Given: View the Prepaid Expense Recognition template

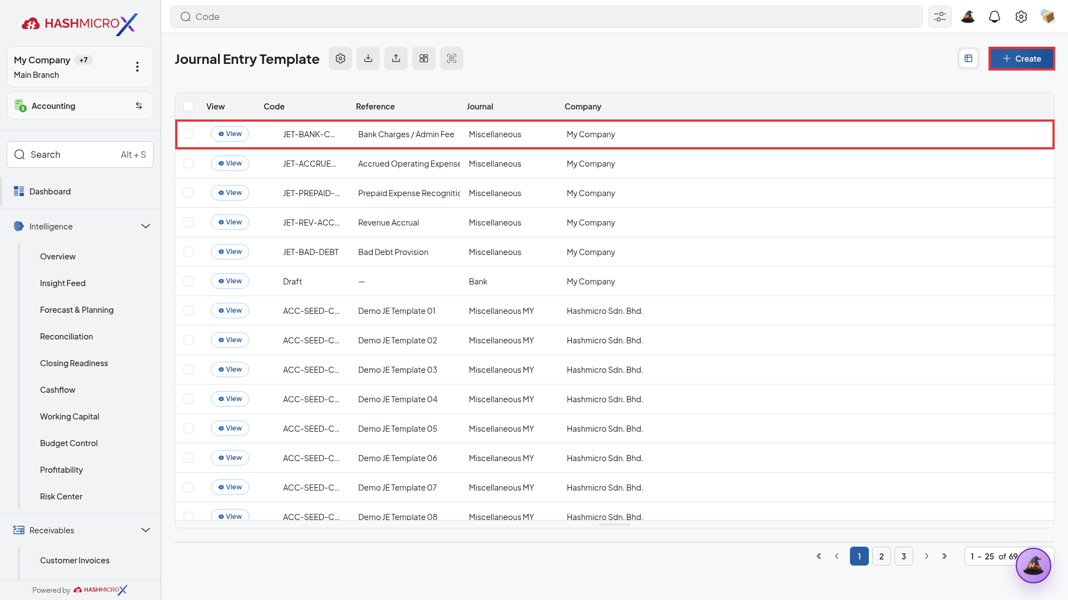Looking at the screenshot, I should coord(230,193).
